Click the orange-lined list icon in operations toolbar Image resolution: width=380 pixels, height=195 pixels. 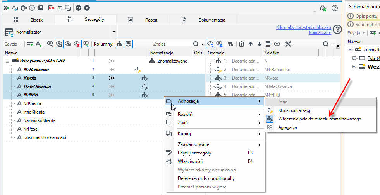point(268,44)
